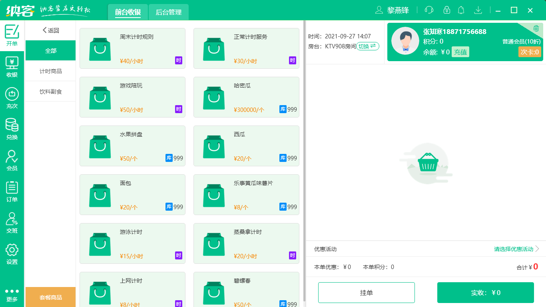
Task: Add 西瓜 product to the order
Action: pos(246,146)
